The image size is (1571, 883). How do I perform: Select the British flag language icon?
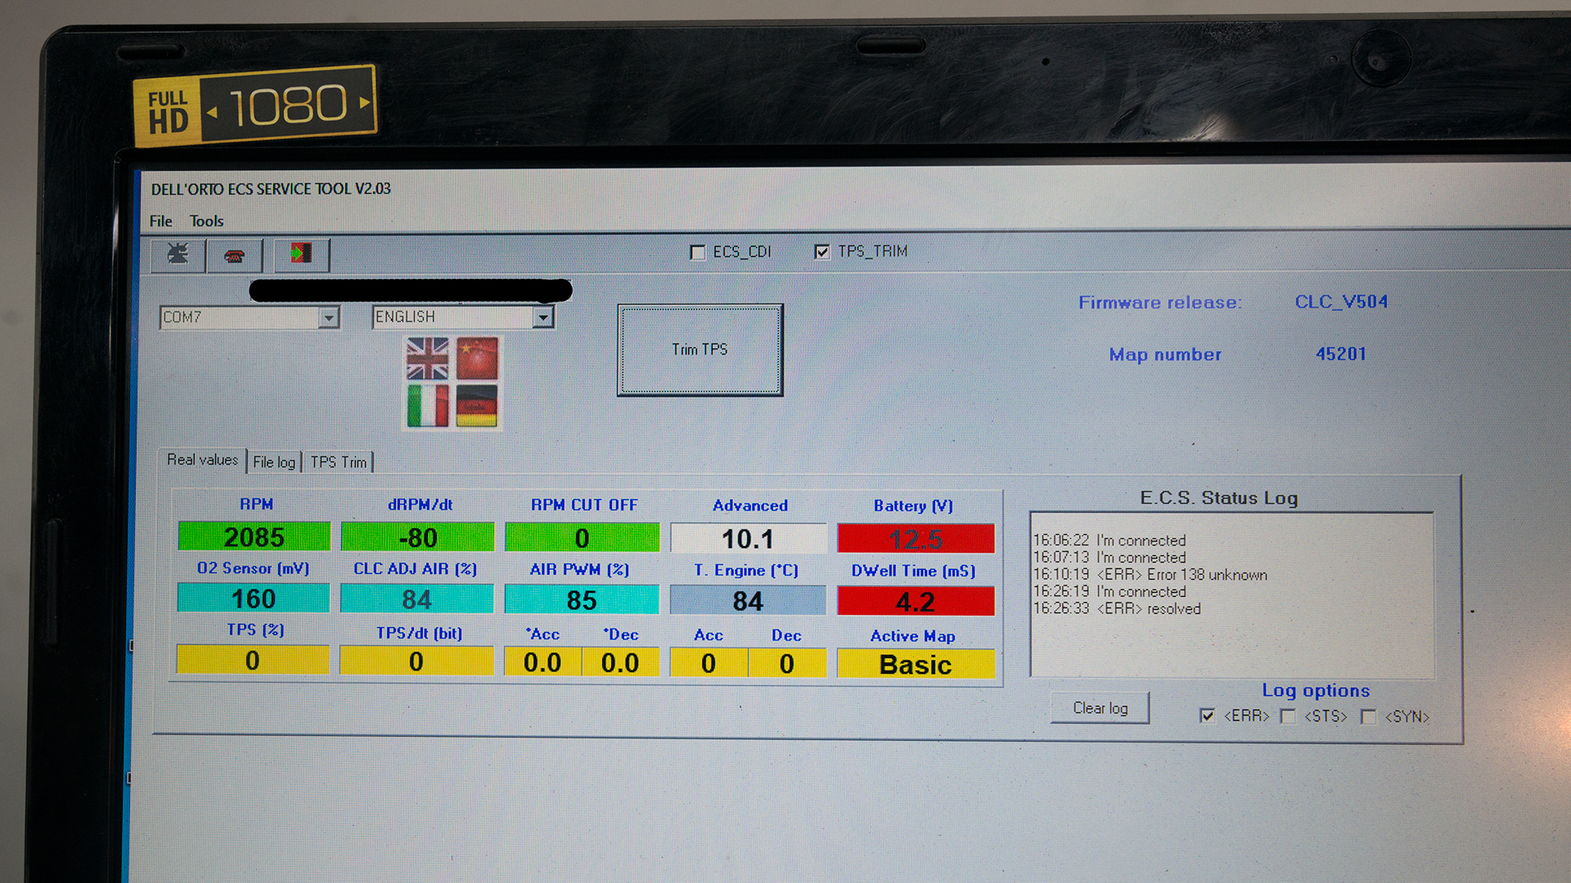point(427,359)
